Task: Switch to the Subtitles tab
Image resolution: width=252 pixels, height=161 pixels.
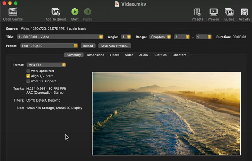Action: (160, 55)
